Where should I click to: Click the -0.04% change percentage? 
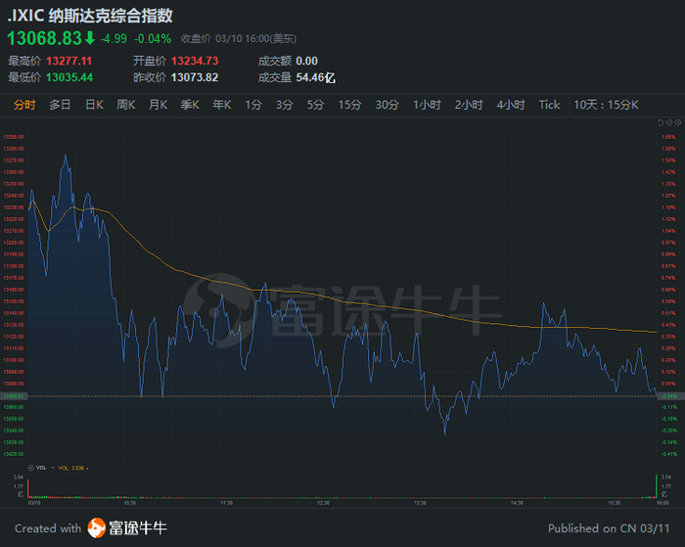153,39
